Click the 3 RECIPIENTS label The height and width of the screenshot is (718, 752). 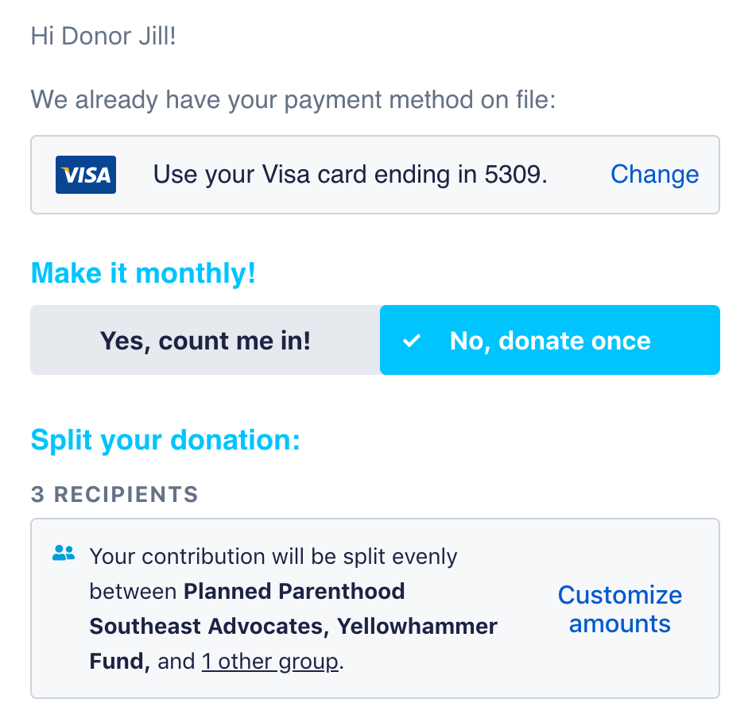(x=114, y=495)
